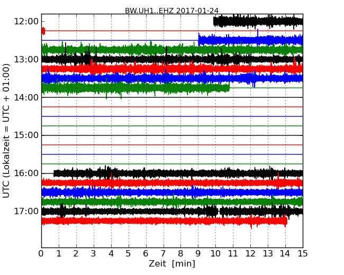
Task: Click the 'Zeit [min]' x-axis label
Action: 171,263
